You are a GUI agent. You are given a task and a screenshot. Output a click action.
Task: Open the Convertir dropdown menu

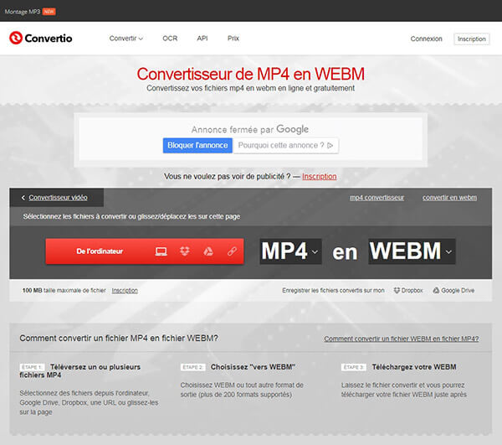[125, 39]
